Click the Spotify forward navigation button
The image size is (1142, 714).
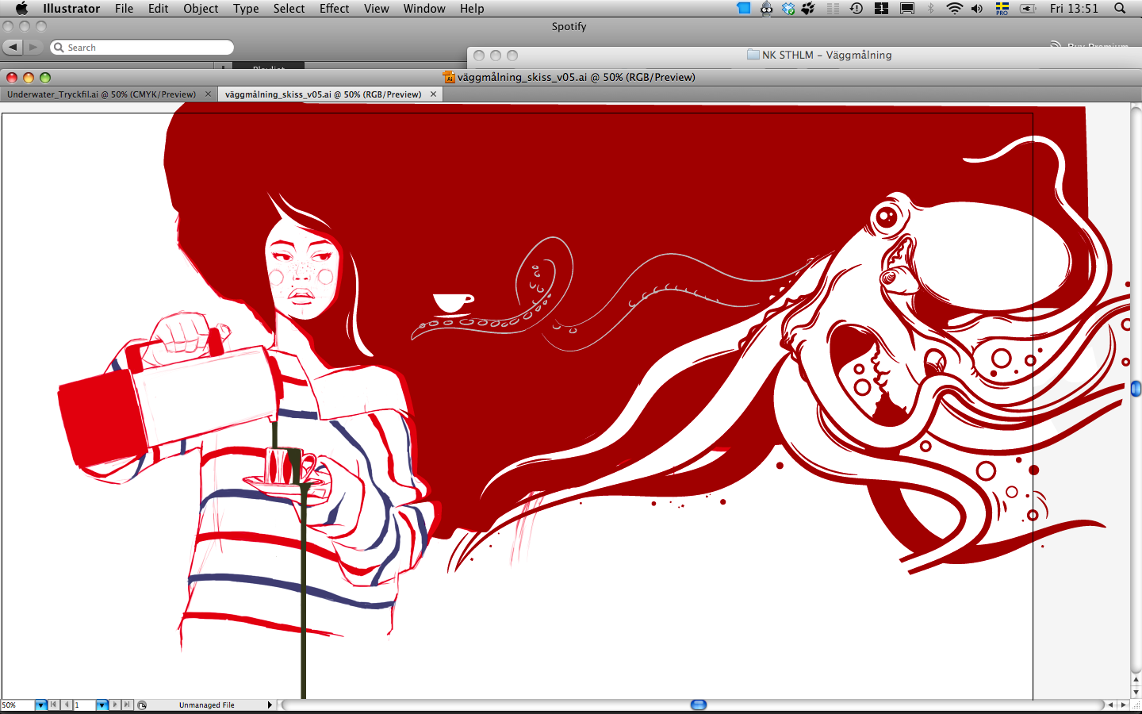click(33, 48)
